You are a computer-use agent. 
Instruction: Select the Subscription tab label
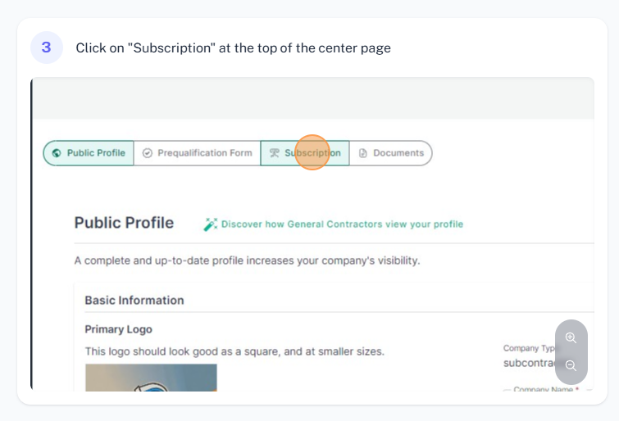(x=312, y=153)
